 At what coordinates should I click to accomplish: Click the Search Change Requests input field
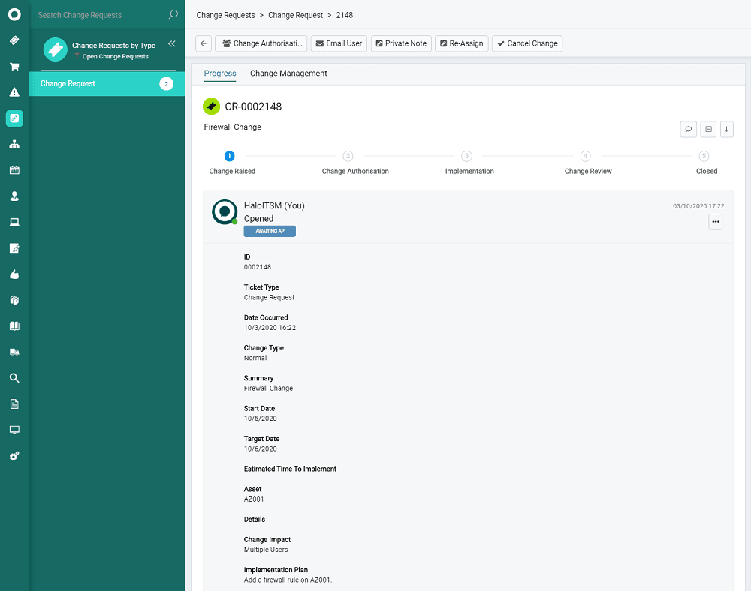[x=98, y=14]
